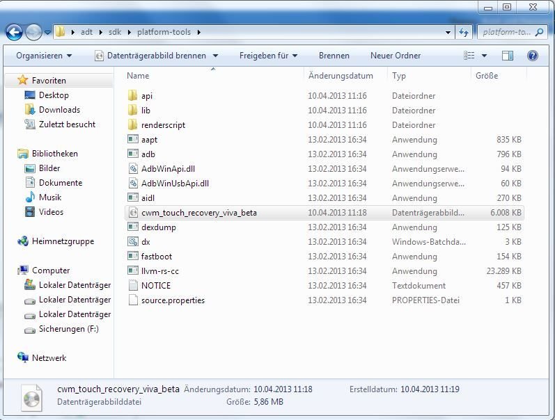Image resolution: width=555 pixels, height=420 pixels.
Task: Click Datenträgerabbild brennen button
Action: (151, 56)
